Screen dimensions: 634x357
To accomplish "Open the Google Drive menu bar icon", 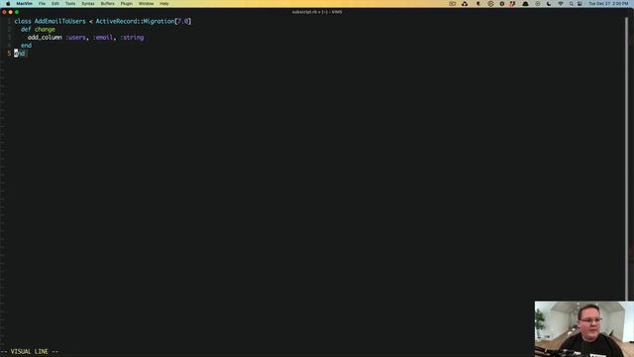I will pyautogui.click(x=465, y=4).
